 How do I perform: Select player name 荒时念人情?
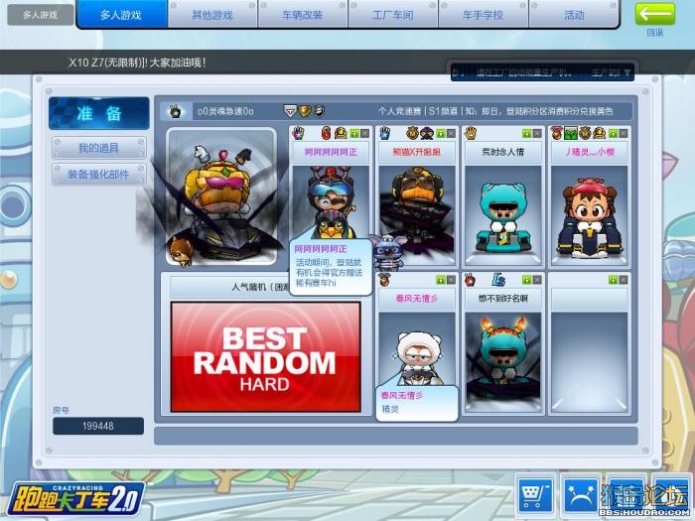(x=503, y=152)
